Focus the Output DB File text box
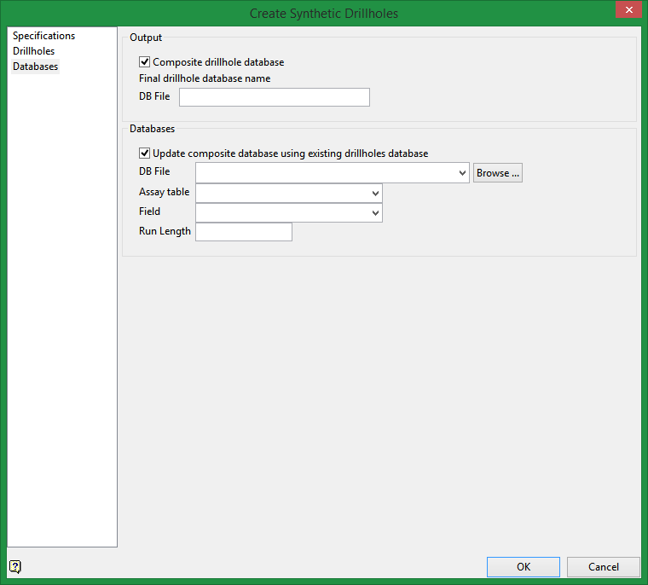 coord(274,97)
